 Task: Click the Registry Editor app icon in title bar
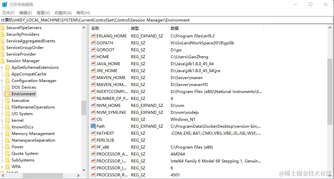[5, 5]
